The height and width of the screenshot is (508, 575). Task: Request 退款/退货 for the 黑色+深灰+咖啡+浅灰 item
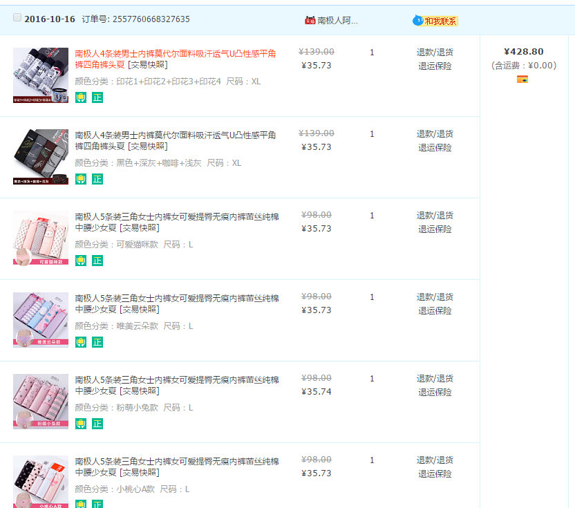pos(435,134)
